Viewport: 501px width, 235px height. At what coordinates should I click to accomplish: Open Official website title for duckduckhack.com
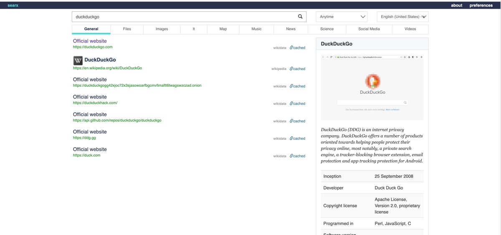90,97
